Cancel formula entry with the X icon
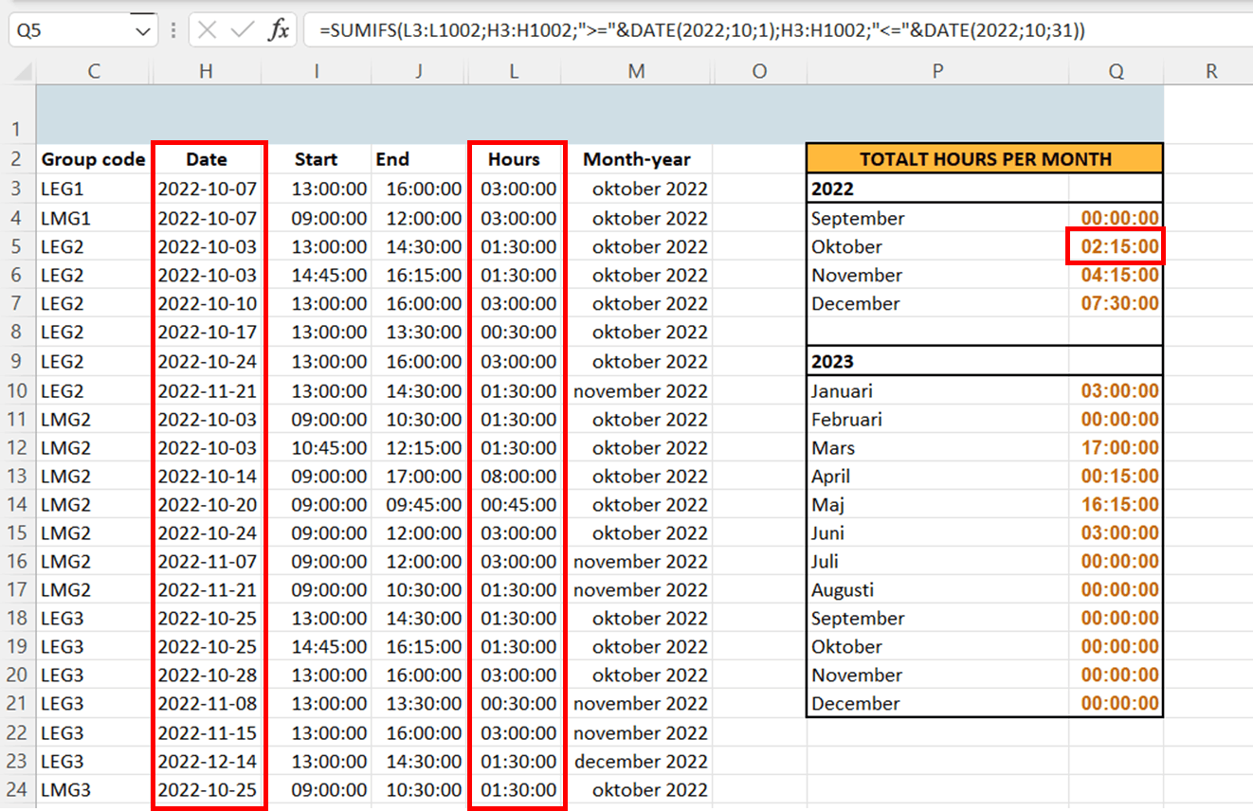Viewport: 1253px width, 811px height. (209, 30)
